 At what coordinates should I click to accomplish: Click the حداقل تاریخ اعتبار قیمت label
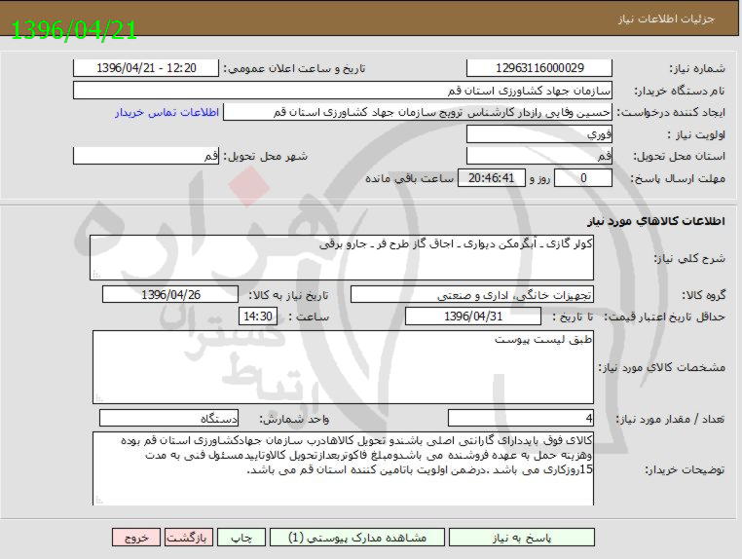[x=665, y=317]
